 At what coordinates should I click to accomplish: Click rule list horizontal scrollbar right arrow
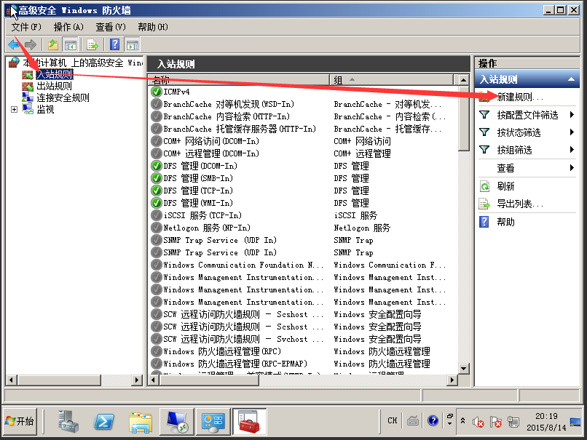point(452,380)
